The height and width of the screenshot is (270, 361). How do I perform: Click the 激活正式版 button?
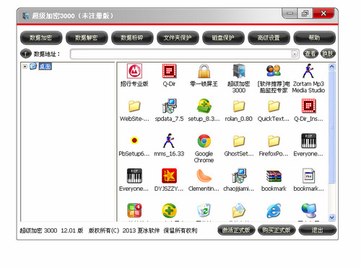[x=236, y=230]
